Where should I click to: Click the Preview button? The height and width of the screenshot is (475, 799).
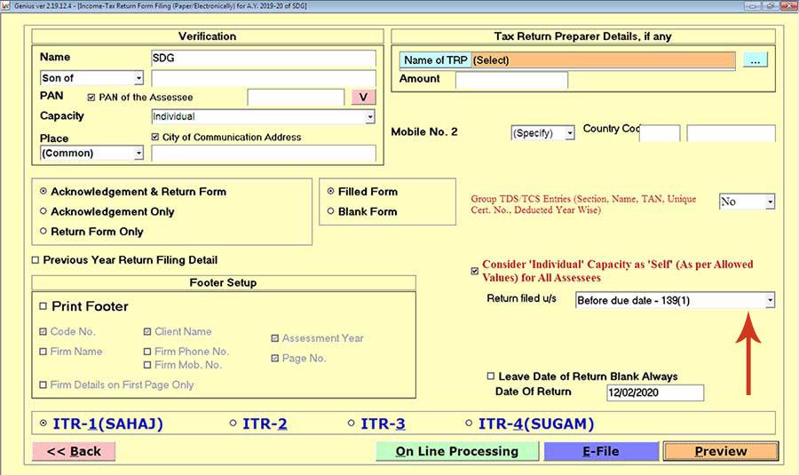click(x=720, y=451)
